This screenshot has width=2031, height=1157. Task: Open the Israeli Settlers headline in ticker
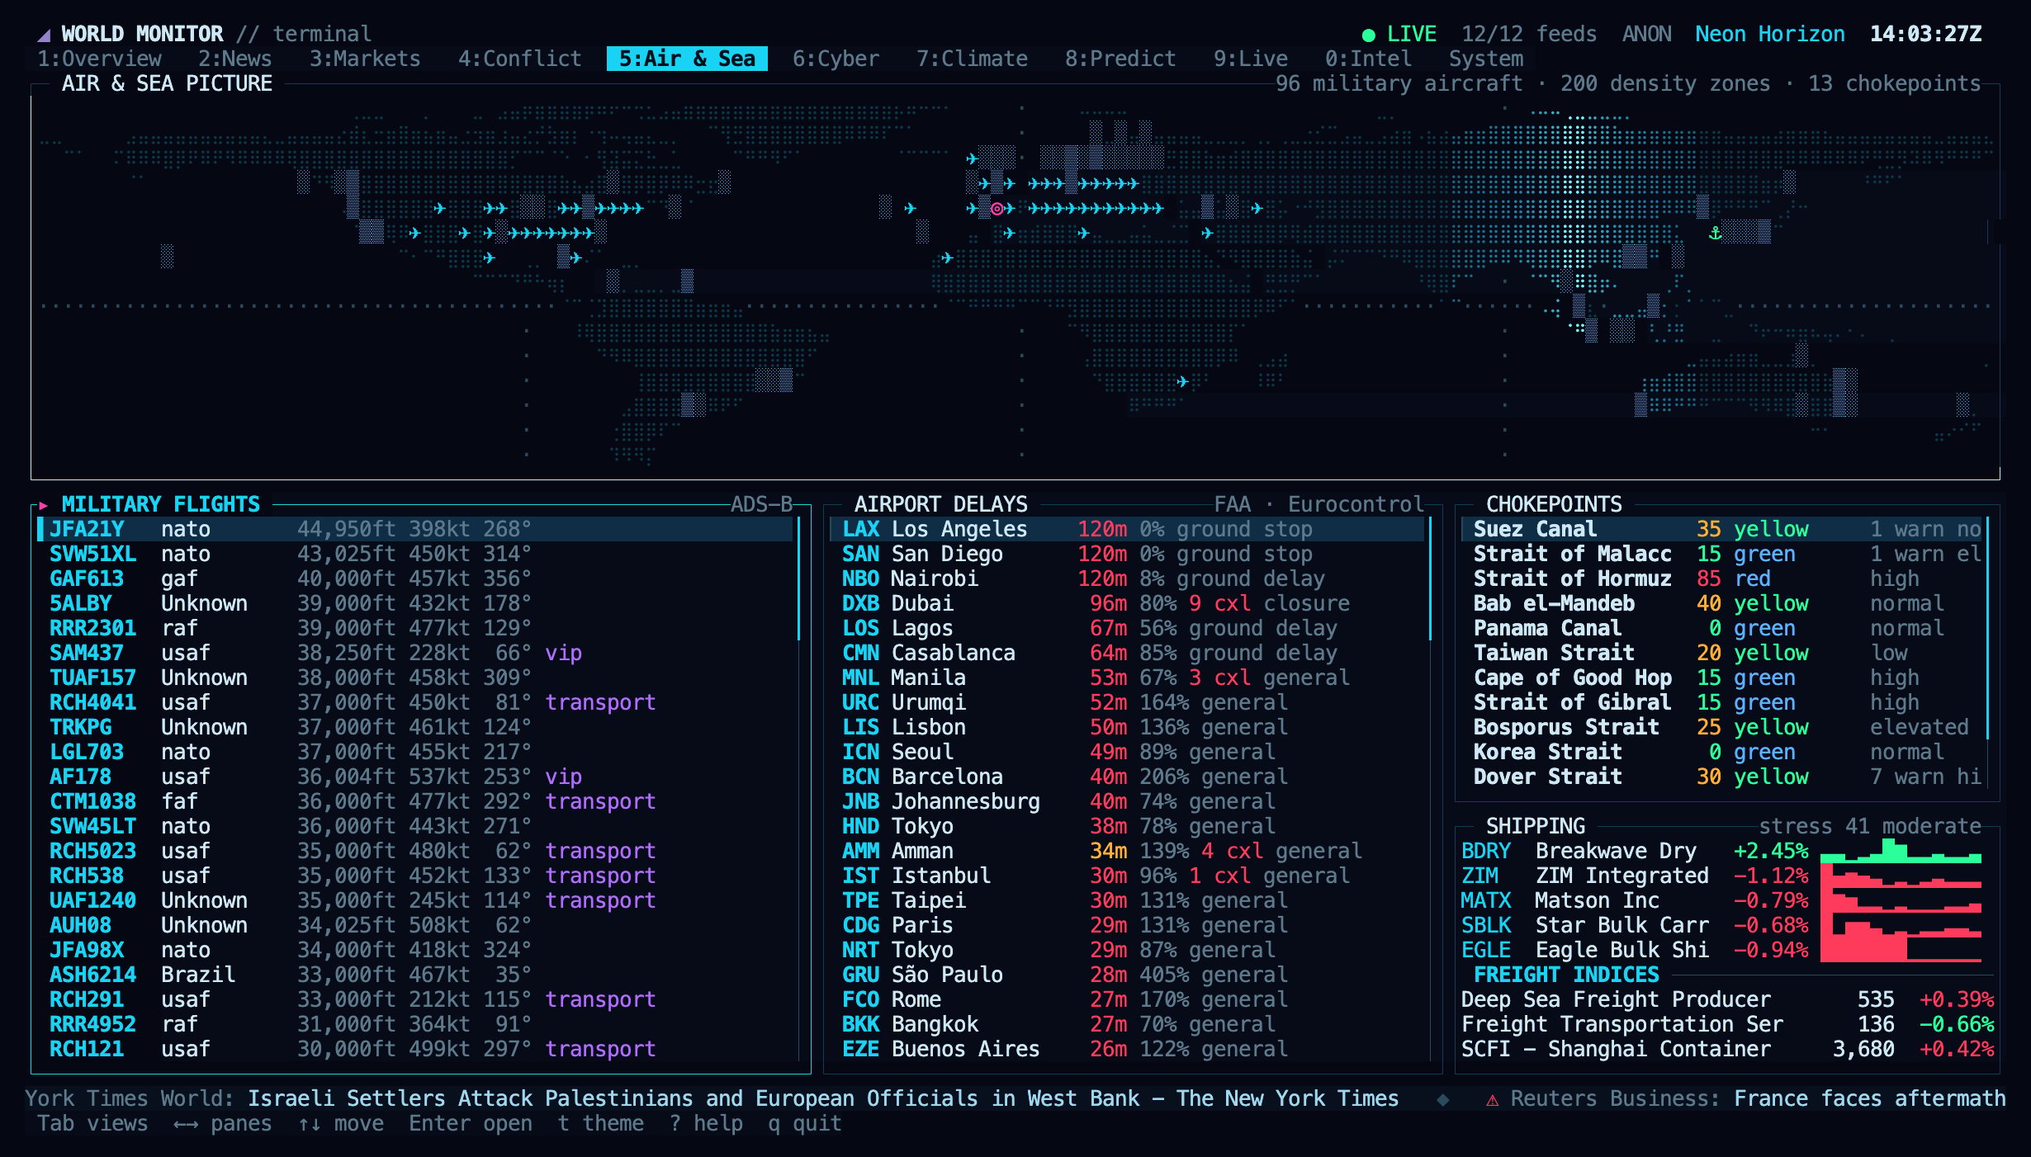click(823, 1098)
